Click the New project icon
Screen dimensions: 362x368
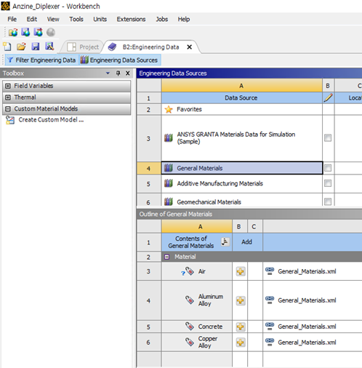pyautogui.click(x=7, y=47)
